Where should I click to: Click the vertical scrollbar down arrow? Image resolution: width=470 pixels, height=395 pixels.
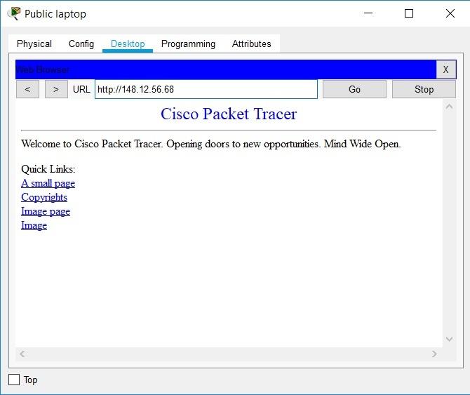click(x=449, y=339)
